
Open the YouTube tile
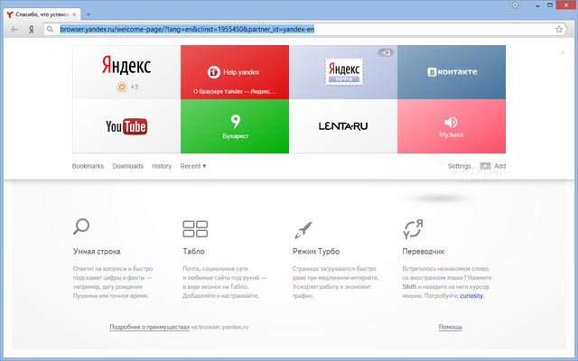(126, 126)
